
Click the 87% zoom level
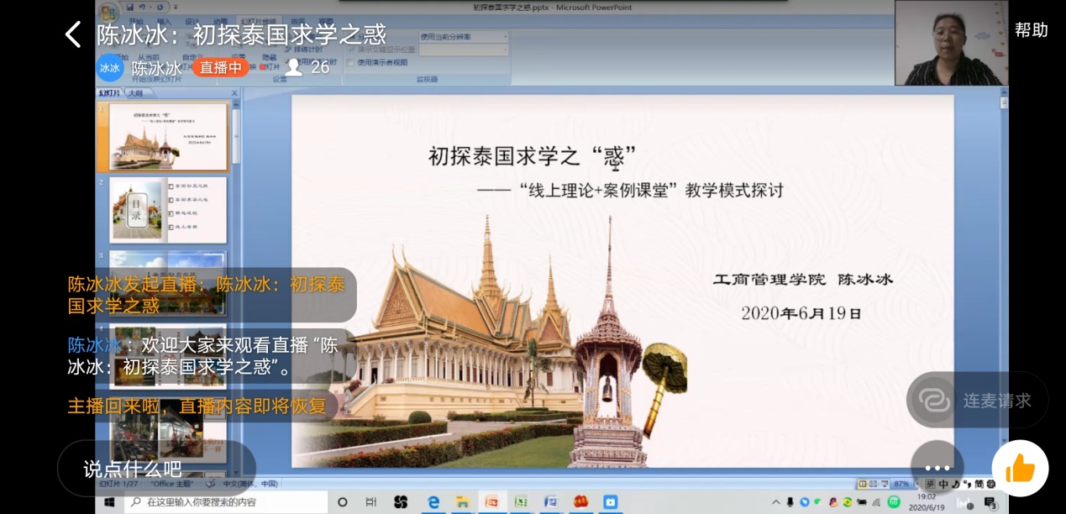pyautogui.click(x=901, y=484)
